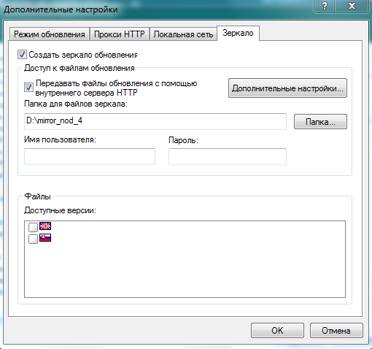Toggle internal HTTP server file transfer checkbox

28,88
